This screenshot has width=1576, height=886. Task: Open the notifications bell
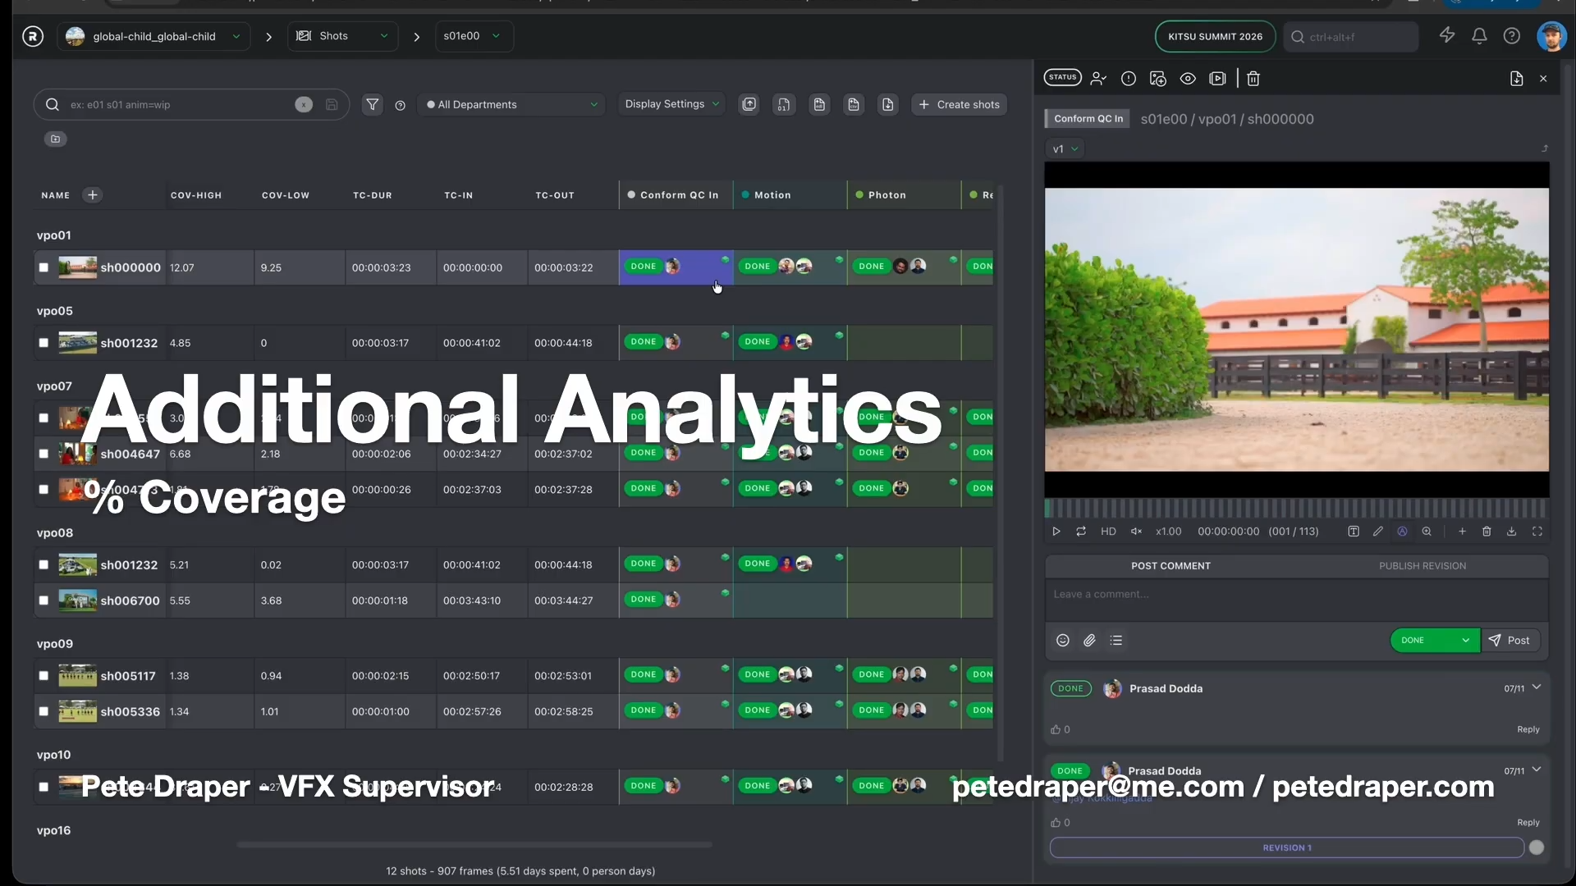point(1479,36)
